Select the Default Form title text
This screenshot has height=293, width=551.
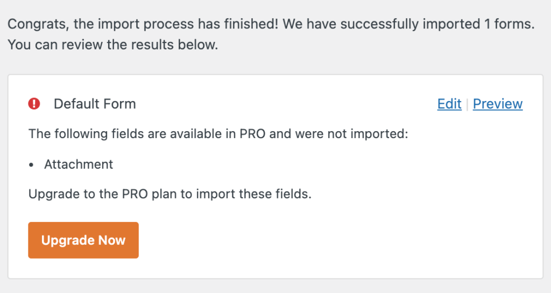[95, 104]
